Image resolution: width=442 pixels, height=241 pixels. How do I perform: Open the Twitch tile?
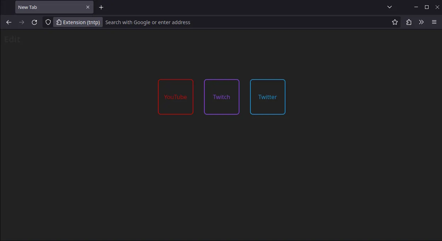222,97
